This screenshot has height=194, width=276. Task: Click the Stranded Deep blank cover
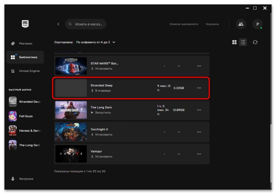click(71, 88)
